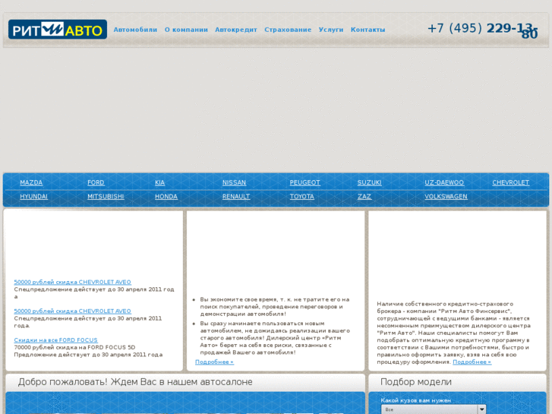
Task: Open the Какой кузов вам нужен dropdown
Action: [434, 409]
